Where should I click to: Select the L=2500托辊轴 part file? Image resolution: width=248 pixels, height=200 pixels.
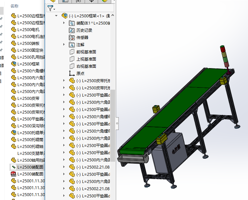pyautogui.click(x=27, y=146)
